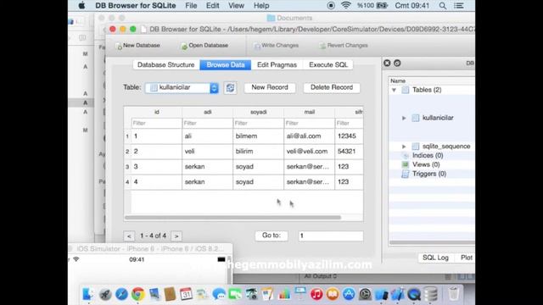Expand the kullanicilar table in tree
Viewport: 543px width, 305px height.
404,118
